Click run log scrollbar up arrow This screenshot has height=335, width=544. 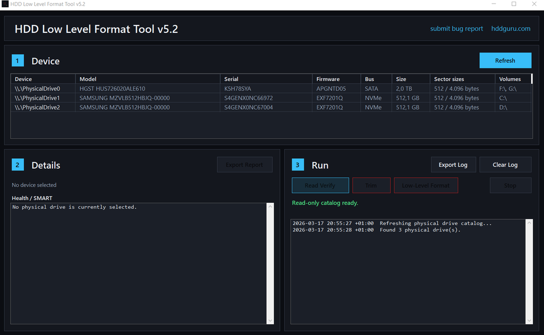(529, 222)
